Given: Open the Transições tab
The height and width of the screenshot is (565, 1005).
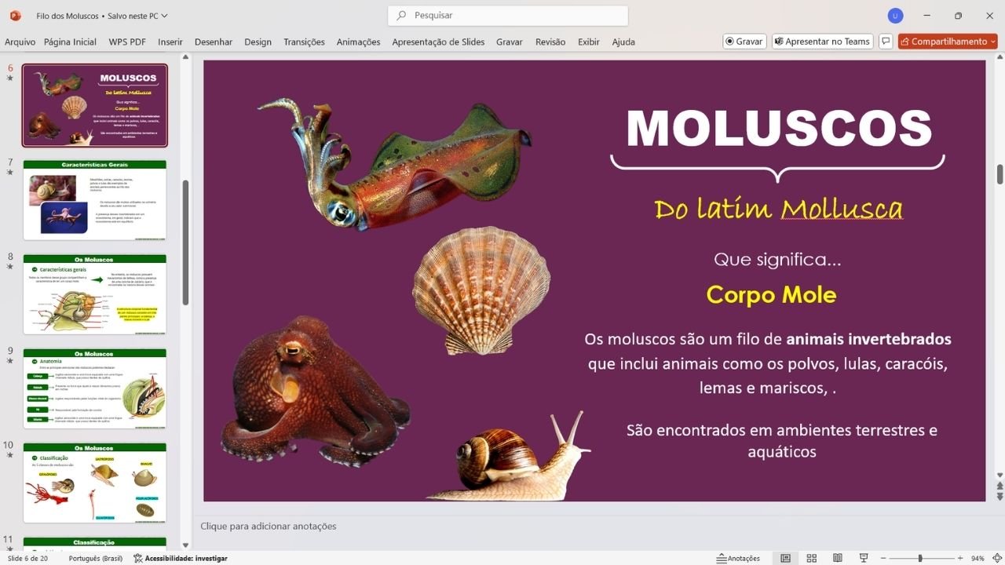Looking at the screenshot, I should (x=304, y=42).
